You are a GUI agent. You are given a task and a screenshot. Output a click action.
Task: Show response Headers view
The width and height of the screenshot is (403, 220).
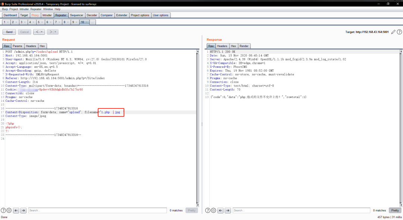(x=222, y=46)
